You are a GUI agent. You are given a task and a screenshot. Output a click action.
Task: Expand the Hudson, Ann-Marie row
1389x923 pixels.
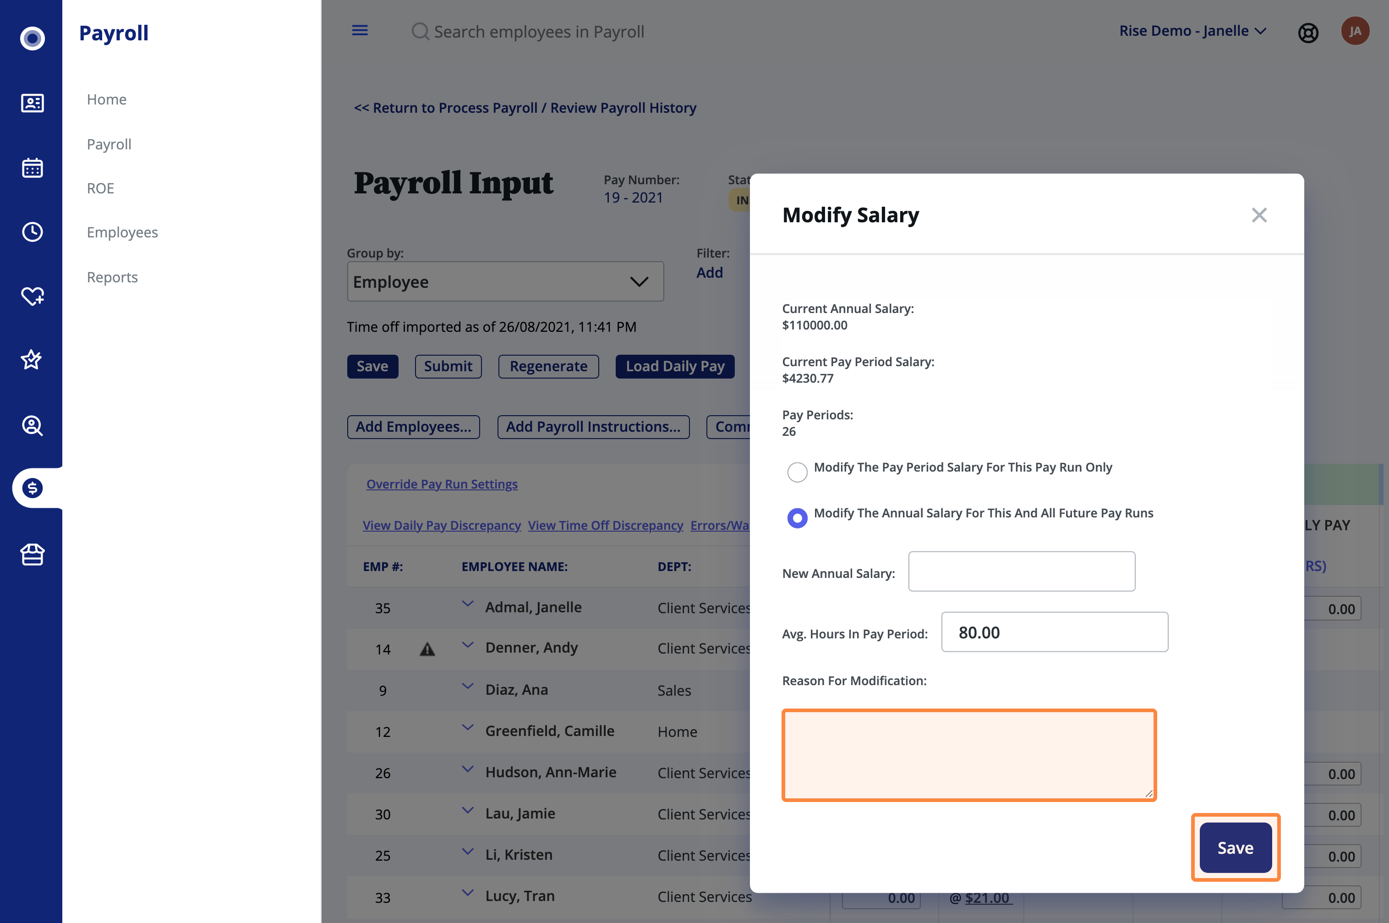(x=468, y=769)
